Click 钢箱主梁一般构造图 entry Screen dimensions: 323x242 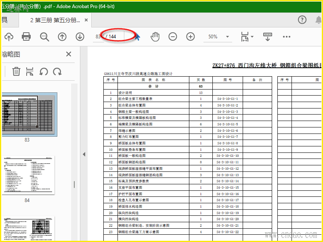click(x=134, y=112)
